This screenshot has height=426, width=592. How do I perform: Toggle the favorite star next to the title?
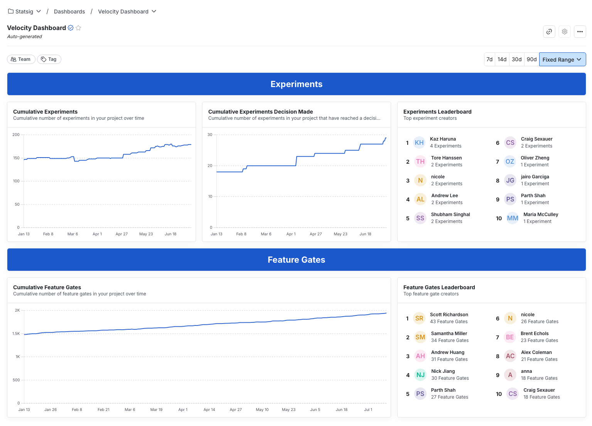[78, 28]
